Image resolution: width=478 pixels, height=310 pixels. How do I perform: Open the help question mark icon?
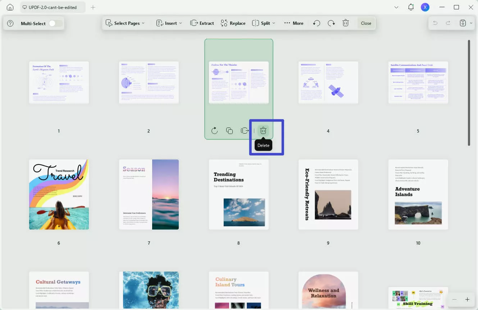point(10,23)
